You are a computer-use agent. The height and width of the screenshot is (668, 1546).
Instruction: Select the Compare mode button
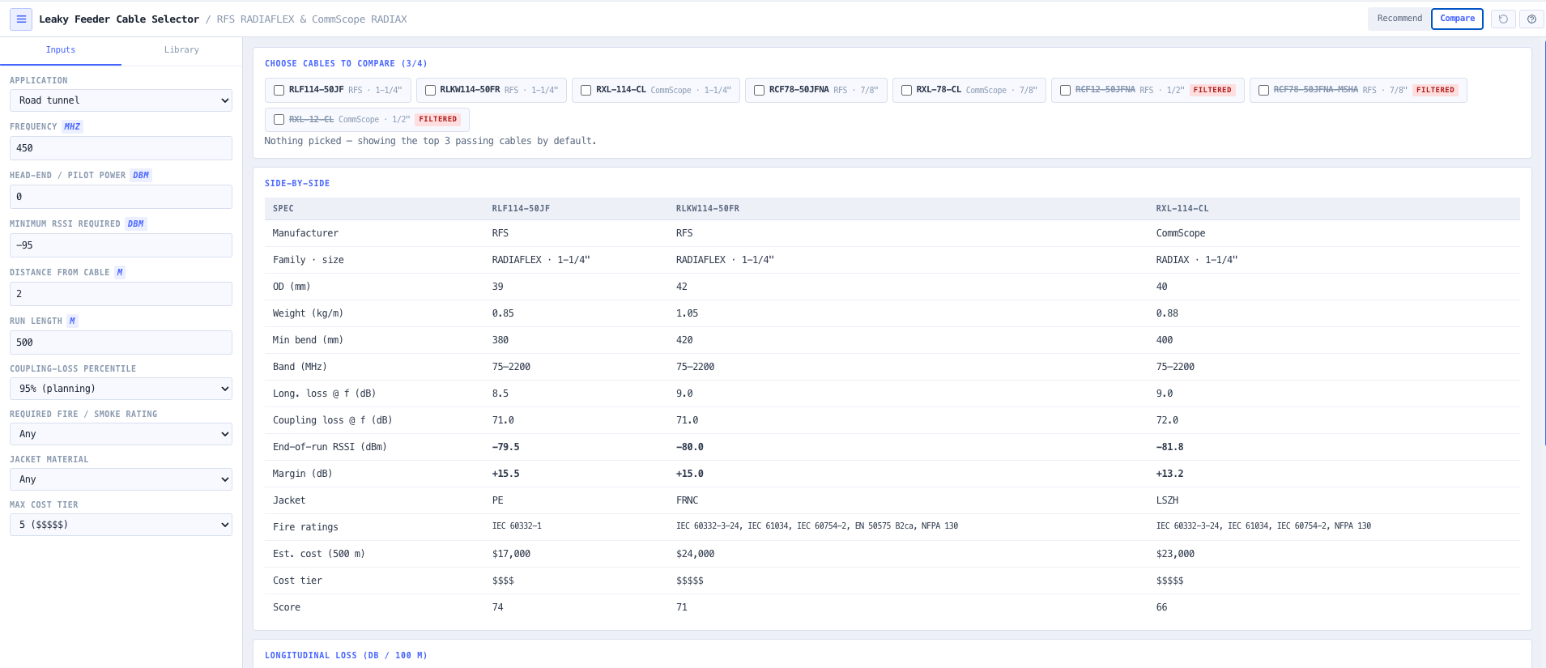pos(1457,19)
